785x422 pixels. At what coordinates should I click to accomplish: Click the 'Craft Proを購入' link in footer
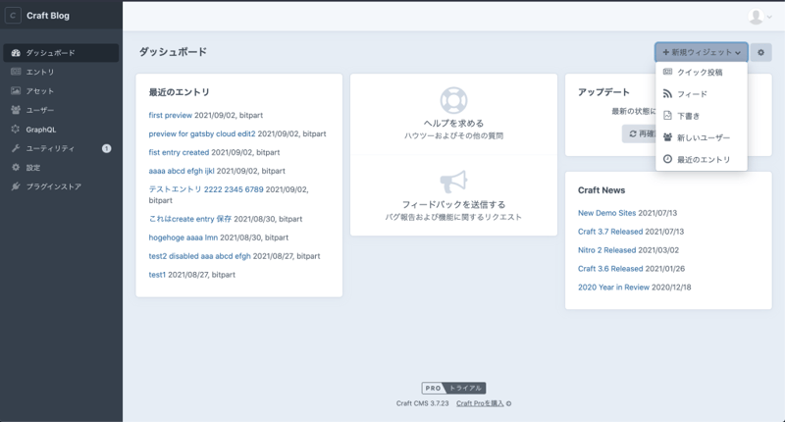480,403
